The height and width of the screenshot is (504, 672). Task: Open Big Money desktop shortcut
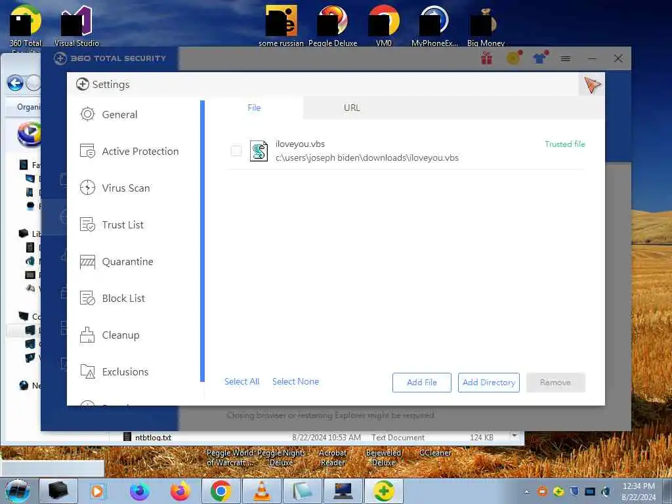(x=486, y=26)
